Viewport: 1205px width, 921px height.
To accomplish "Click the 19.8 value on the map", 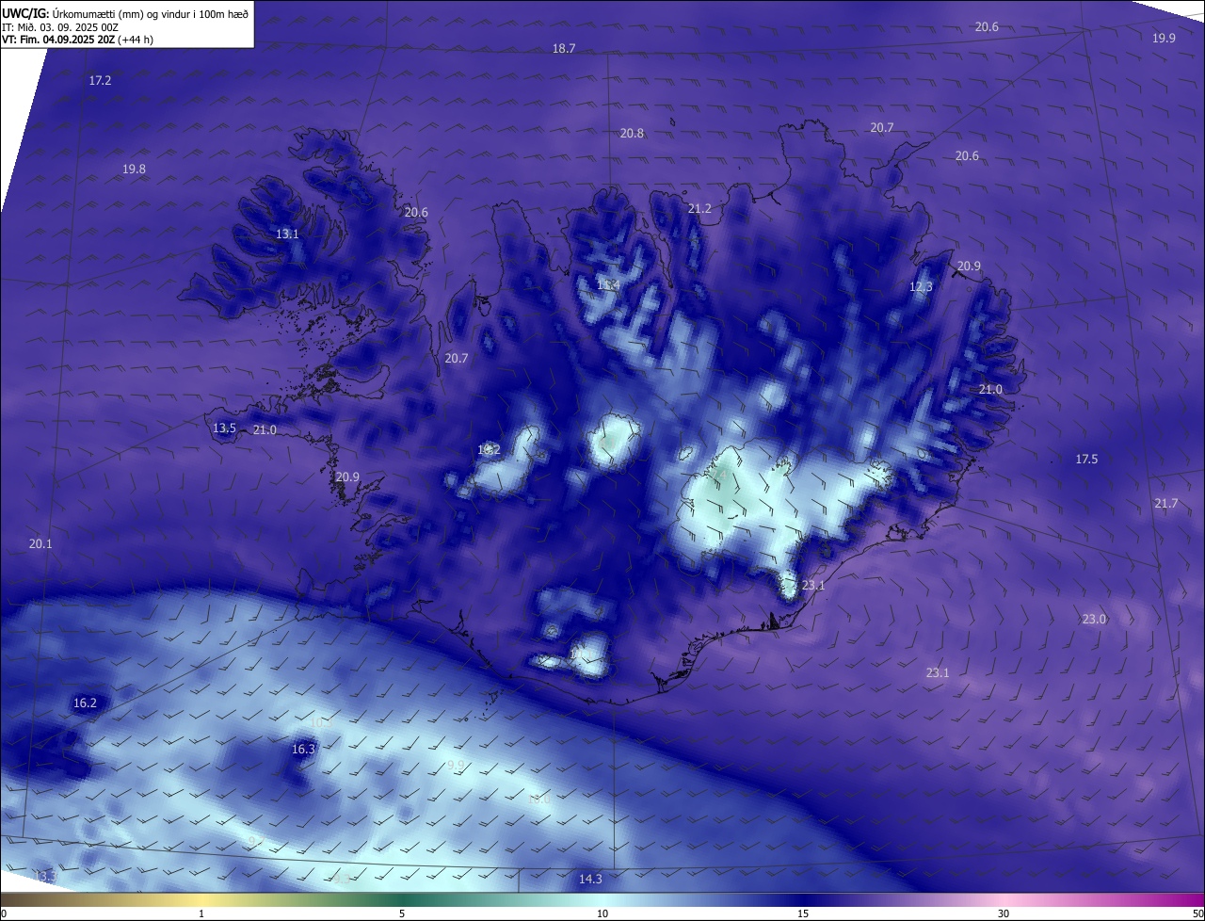I will click(134, 170).
